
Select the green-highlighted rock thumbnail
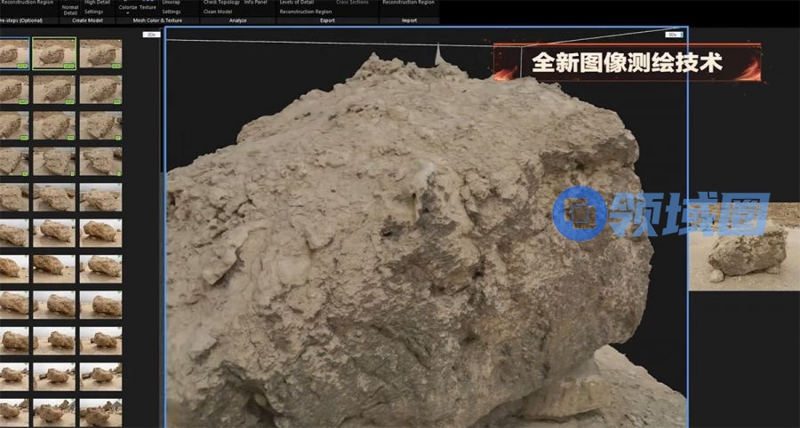point(55,53)
